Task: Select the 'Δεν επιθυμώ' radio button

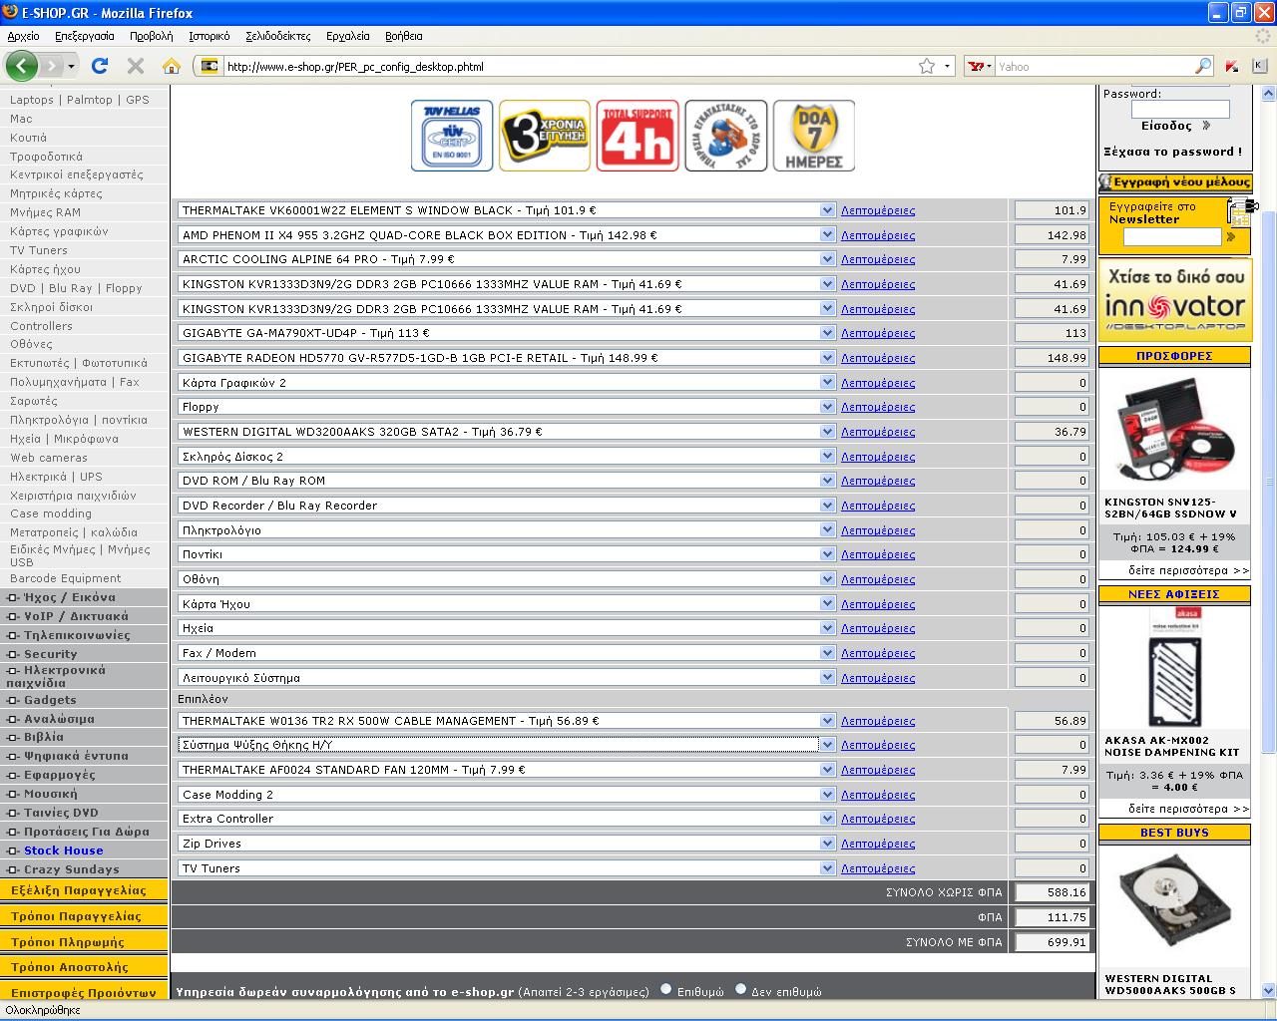Action: pyautogui.click(x=740, y=990)
